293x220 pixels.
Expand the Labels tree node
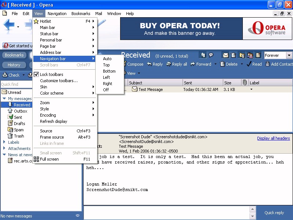(4, 142)
